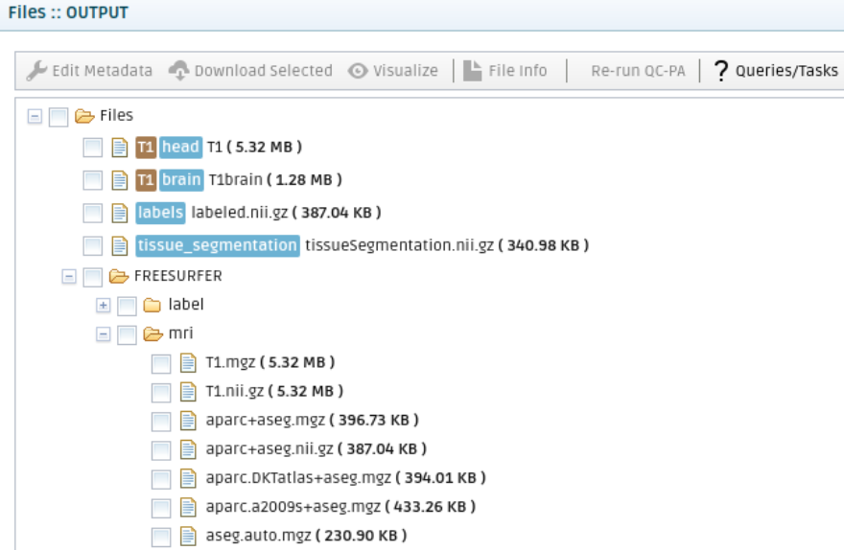Click the Visualize eye icon
Image resolution: width=844 pixels, height=550 pixels.
point(358,71)
